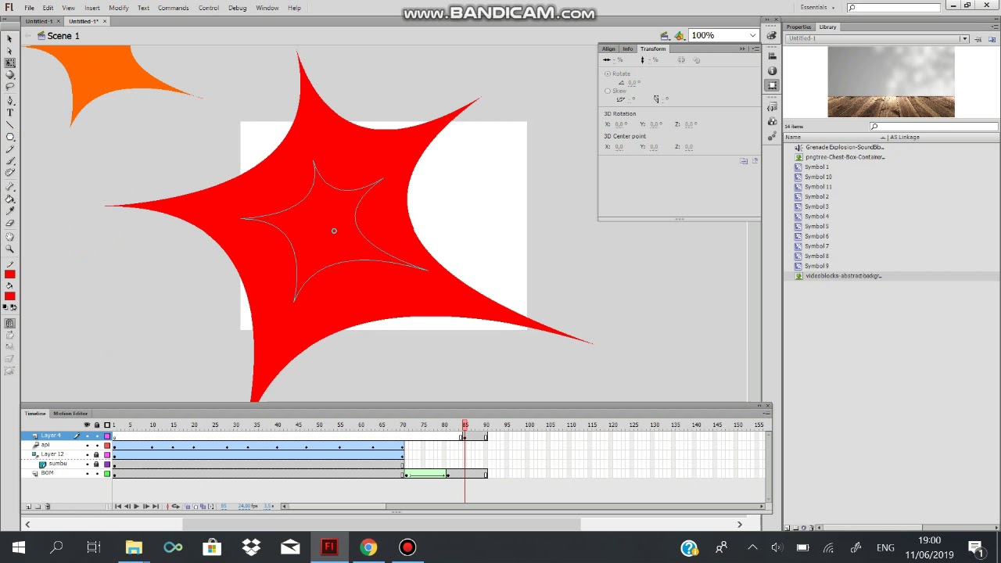Create a new layer button
Viewport: 1001px width, 563px height.
[x=28, y=506]
